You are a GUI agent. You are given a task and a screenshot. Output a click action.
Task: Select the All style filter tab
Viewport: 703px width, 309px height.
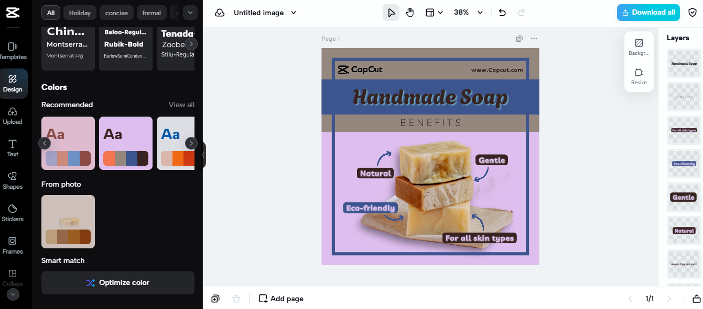51,13
